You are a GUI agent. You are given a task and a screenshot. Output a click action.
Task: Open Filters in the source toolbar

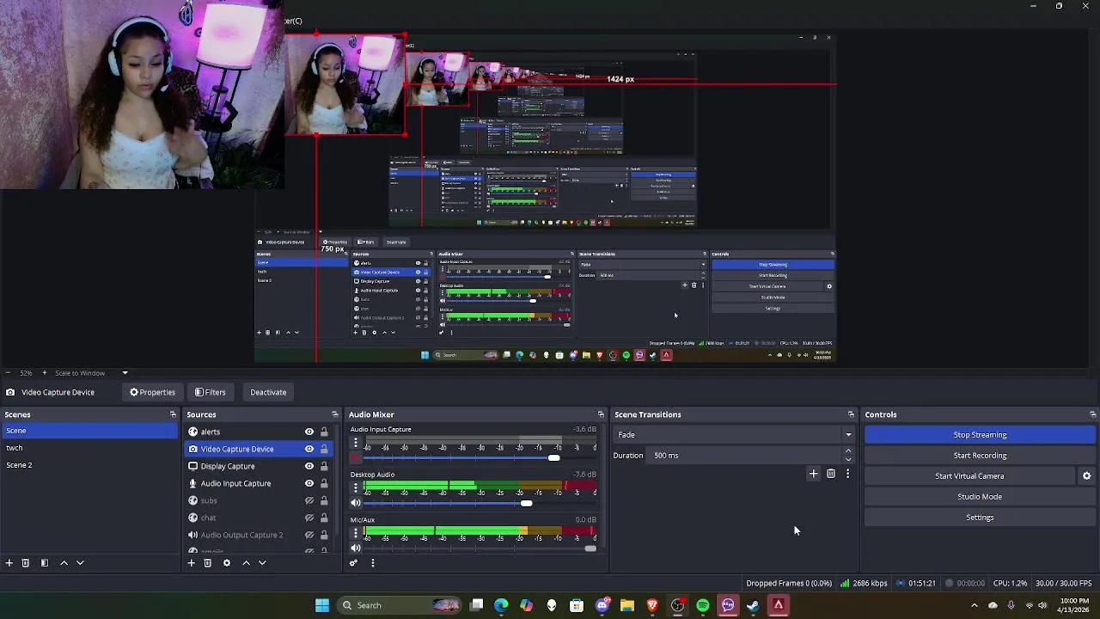pos(210,392)
